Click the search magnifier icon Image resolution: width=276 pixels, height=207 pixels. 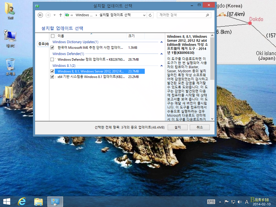click(207, 15)
